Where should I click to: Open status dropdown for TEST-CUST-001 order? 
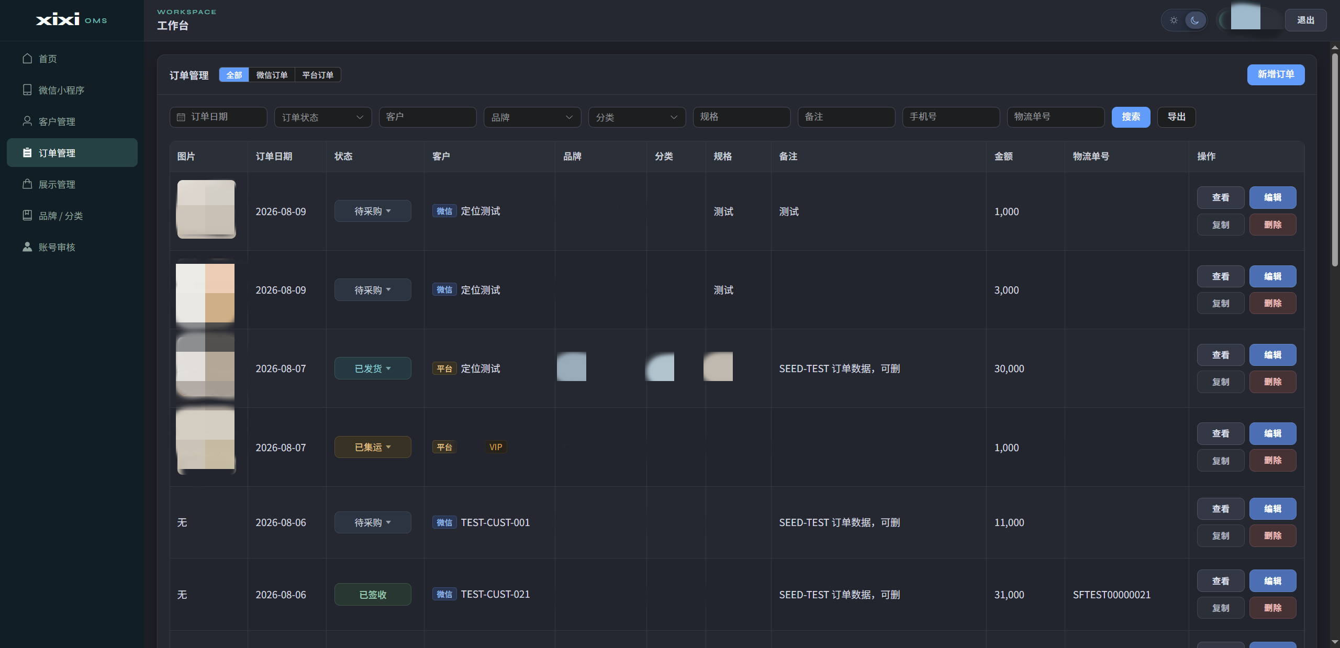(373, 522)
